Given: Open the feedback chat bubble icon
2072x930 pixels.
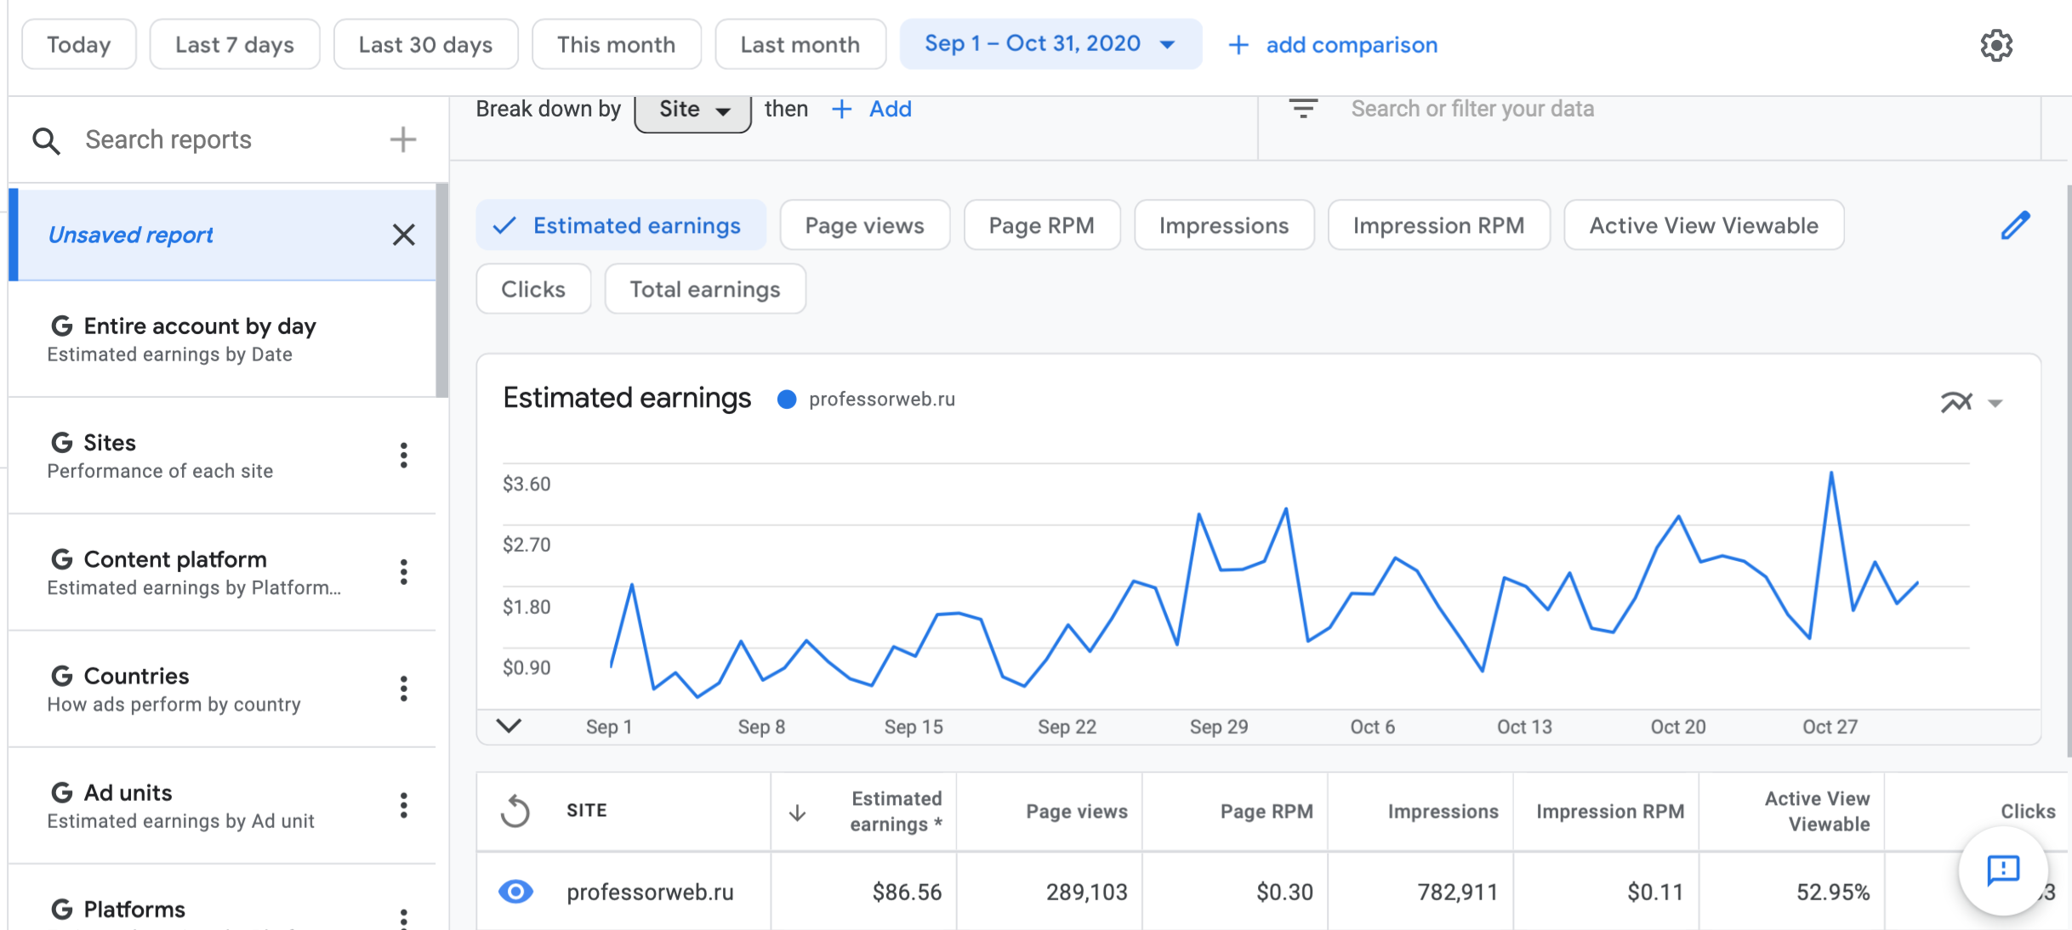Looking at the screenshot, I should [x=2003, y=870].
